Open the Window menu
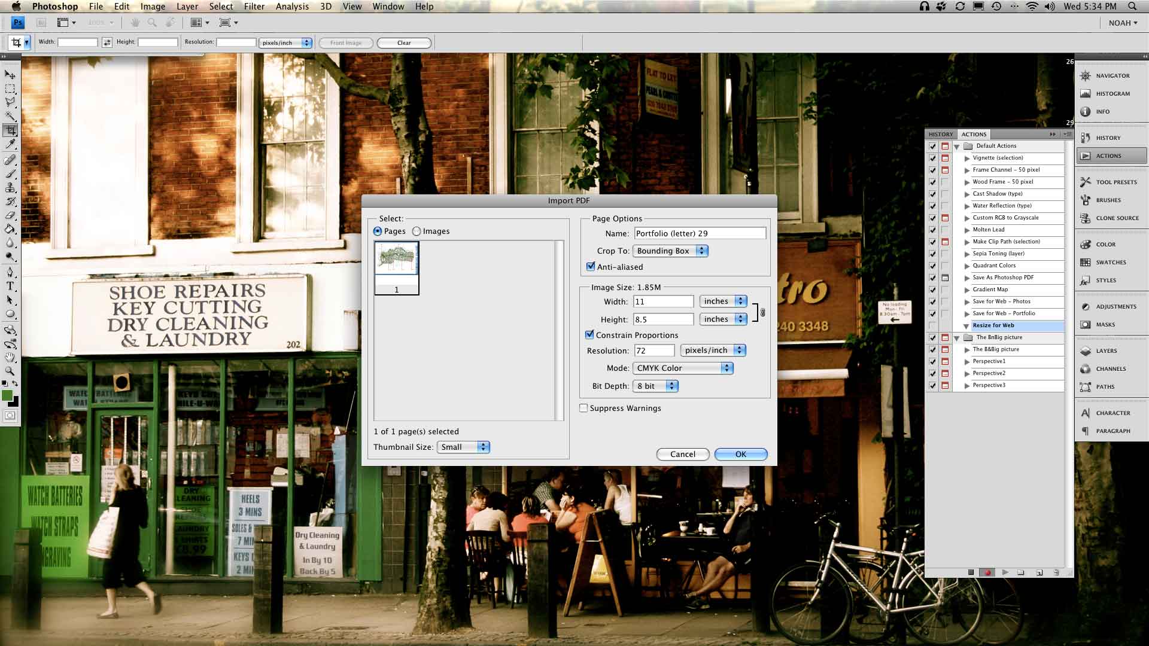Viewport: 1149px width, 646px height. pos(388,7)
